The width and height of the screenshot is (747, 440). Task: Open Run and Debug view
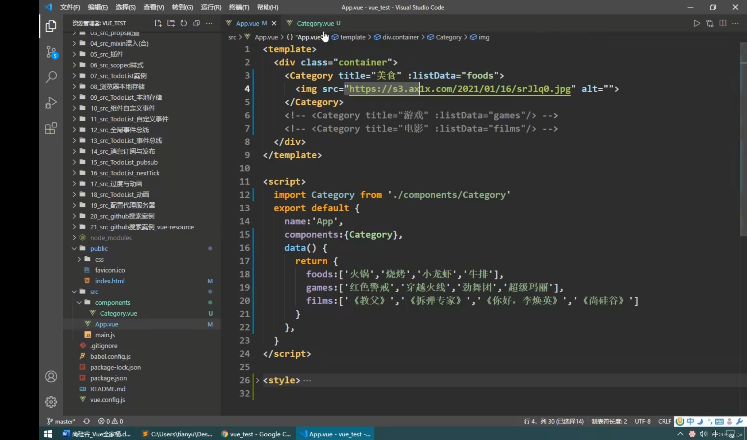[51, 103]
